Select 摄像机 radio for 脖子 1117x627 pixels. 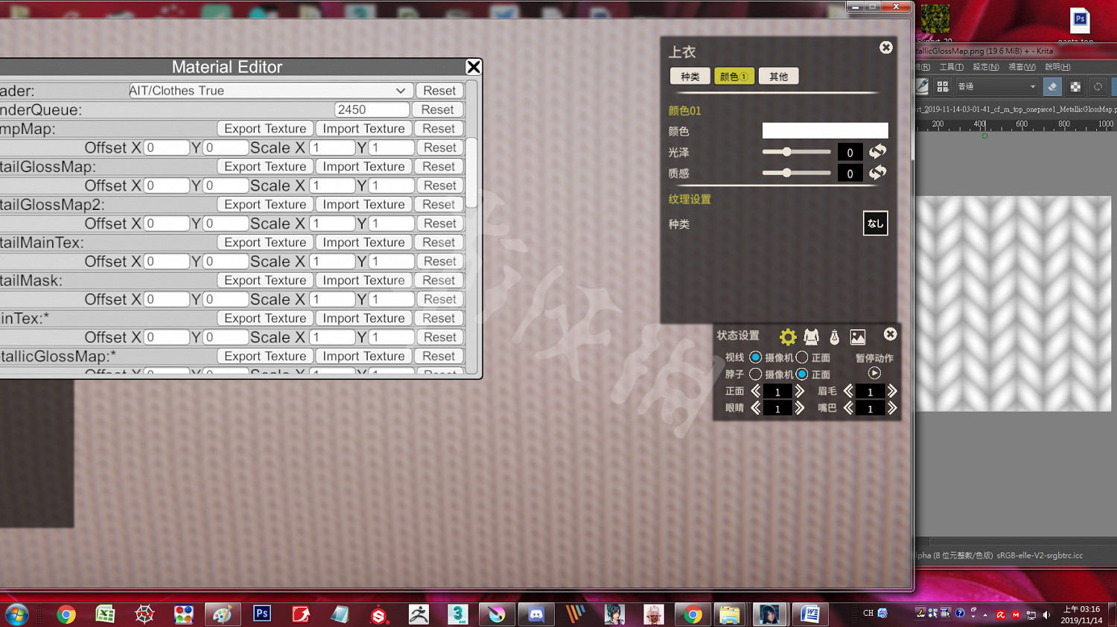point(755,375)
